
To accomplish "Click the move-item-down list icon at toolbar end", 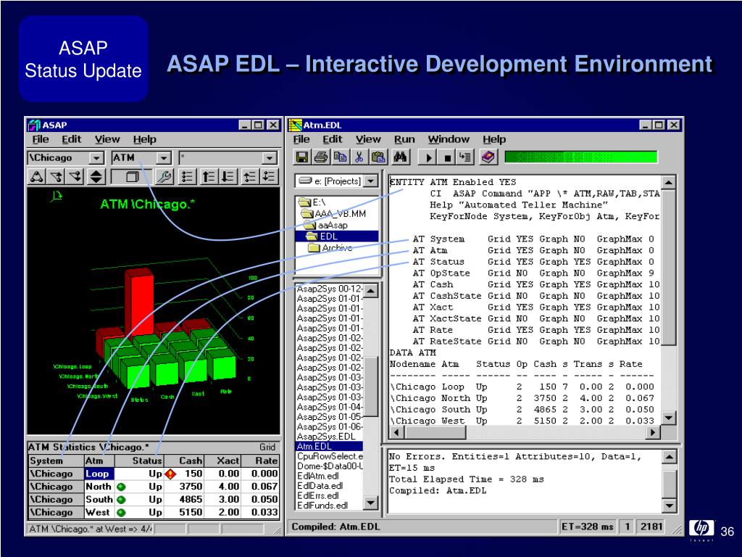I will pyautogui.click(x=269, y=177).
